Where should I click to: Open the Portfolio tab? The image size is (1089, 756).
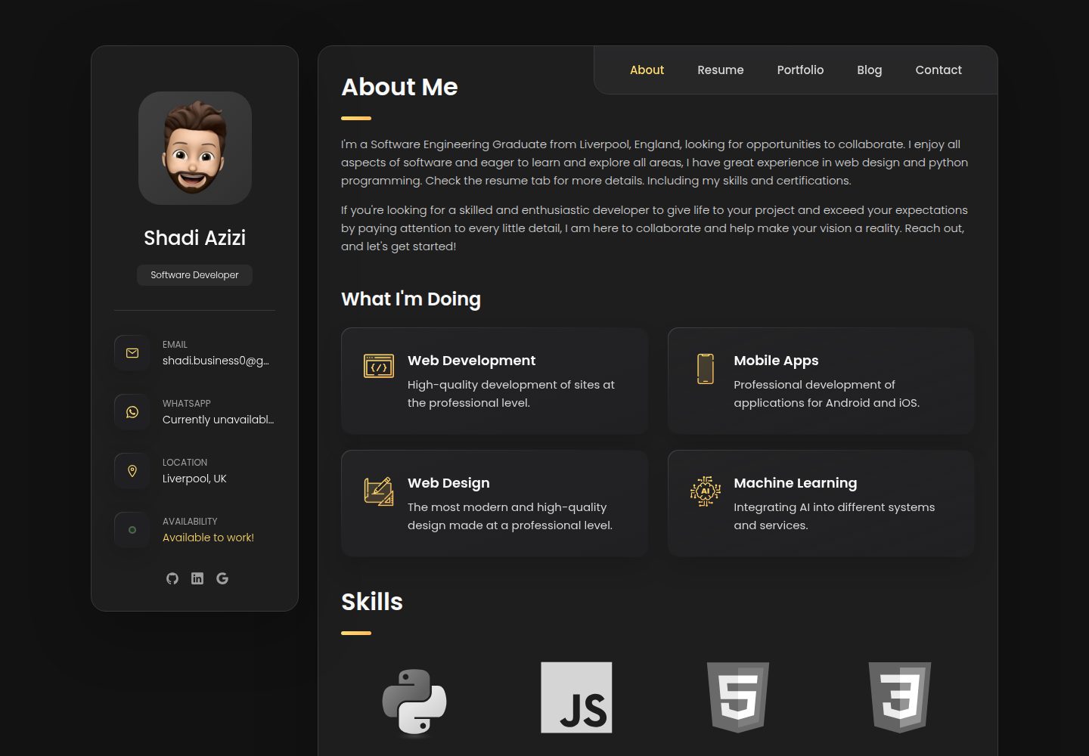click(800, 70)
